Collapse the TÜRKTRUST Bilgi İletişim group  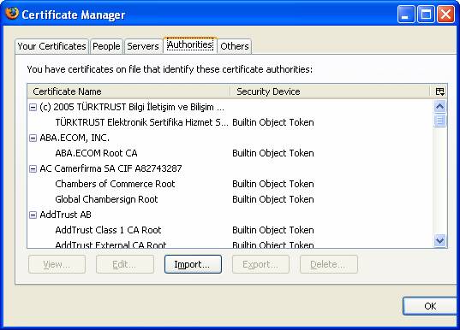point(33,108)
